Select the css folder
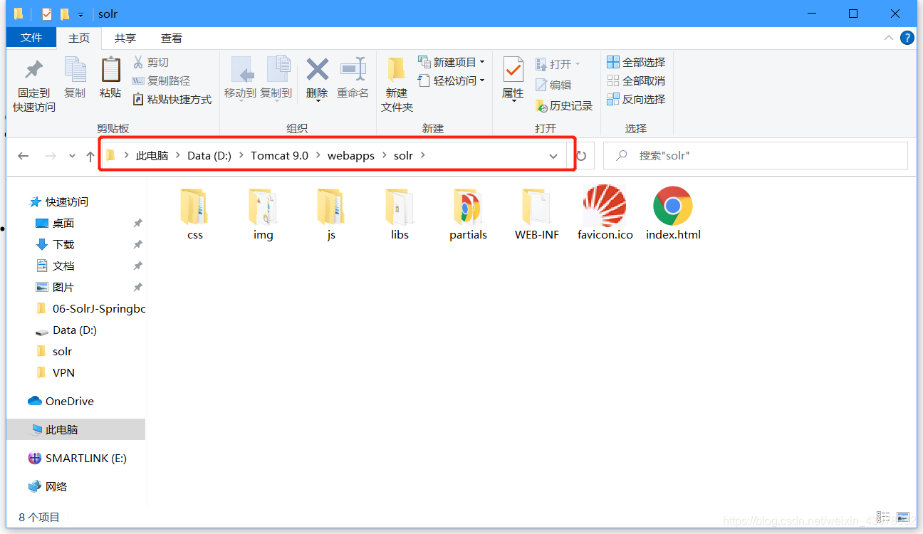The height and width of the screenshot is (534, 923). (x=195, y=214)
